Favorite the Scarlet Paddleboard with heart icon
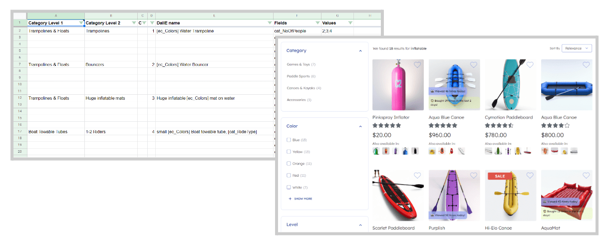The height and width of the screenshot is (241, 611). click(417, 176)
